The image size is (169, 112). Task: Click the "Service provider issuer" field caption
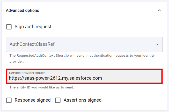tap(27, 73)
